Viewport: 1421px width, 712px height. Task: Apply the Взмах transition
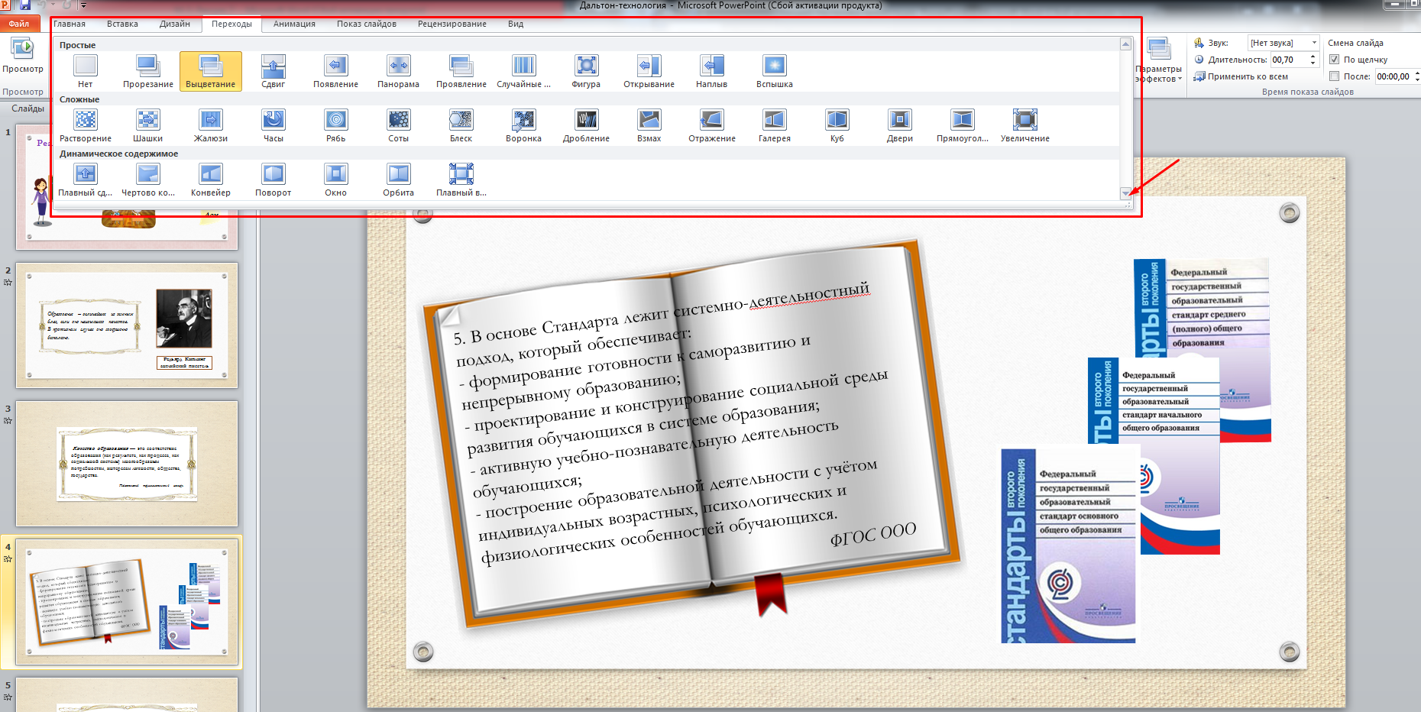tap(649, 126)
